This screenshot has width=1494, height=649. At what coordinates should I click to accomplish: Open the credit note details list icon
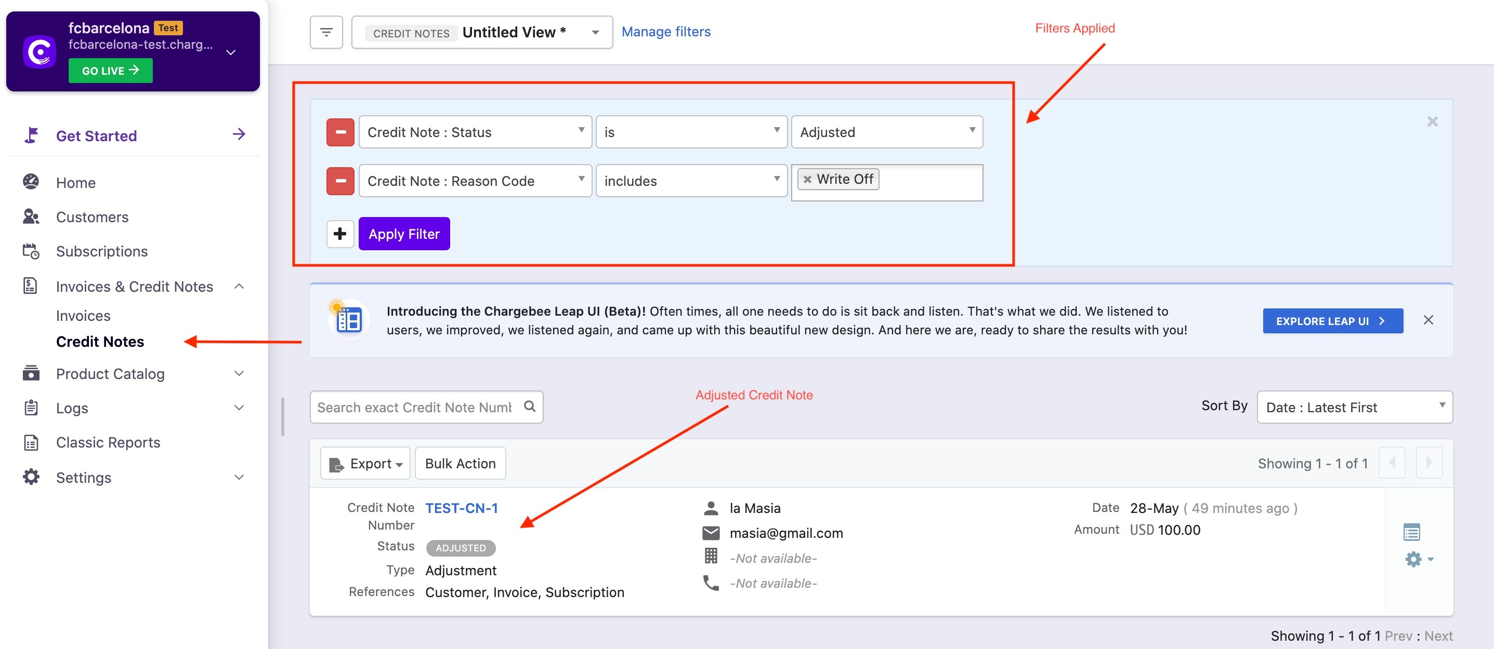pyautogui.click(x=1411, y=531)
